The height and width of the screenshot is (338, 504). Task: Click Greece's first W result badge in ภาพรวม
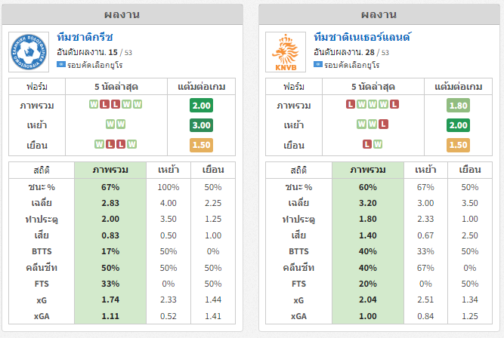click(x=94, y=104)
